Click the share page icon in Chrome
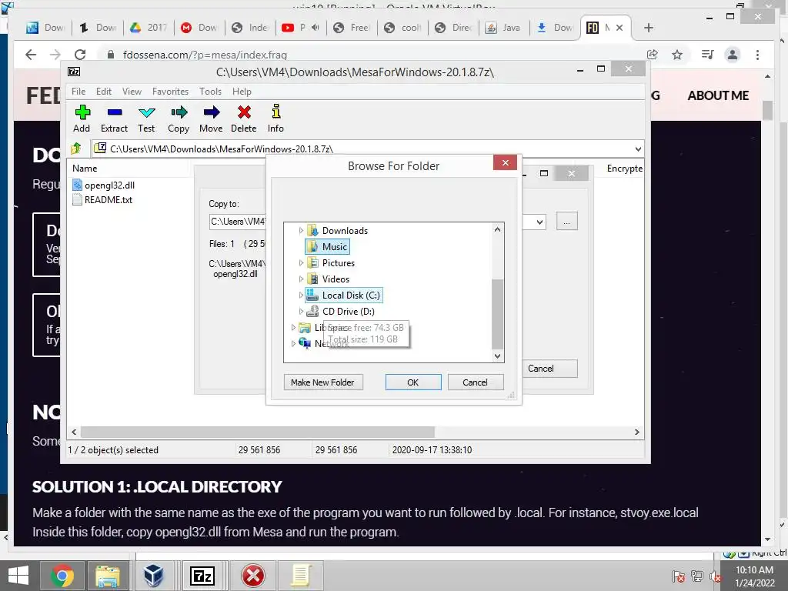The height and width of the screenshot is (591, 788). tap(653, 55)
